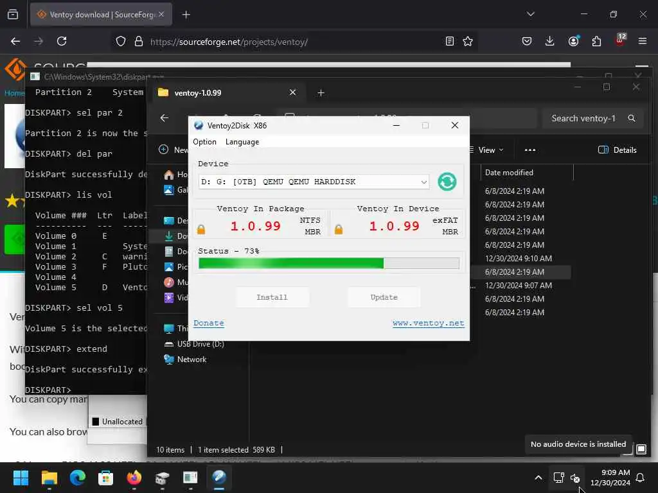Open Microsoft Edge from the taskbar
The image size is (658, 493).
(78, 478)
